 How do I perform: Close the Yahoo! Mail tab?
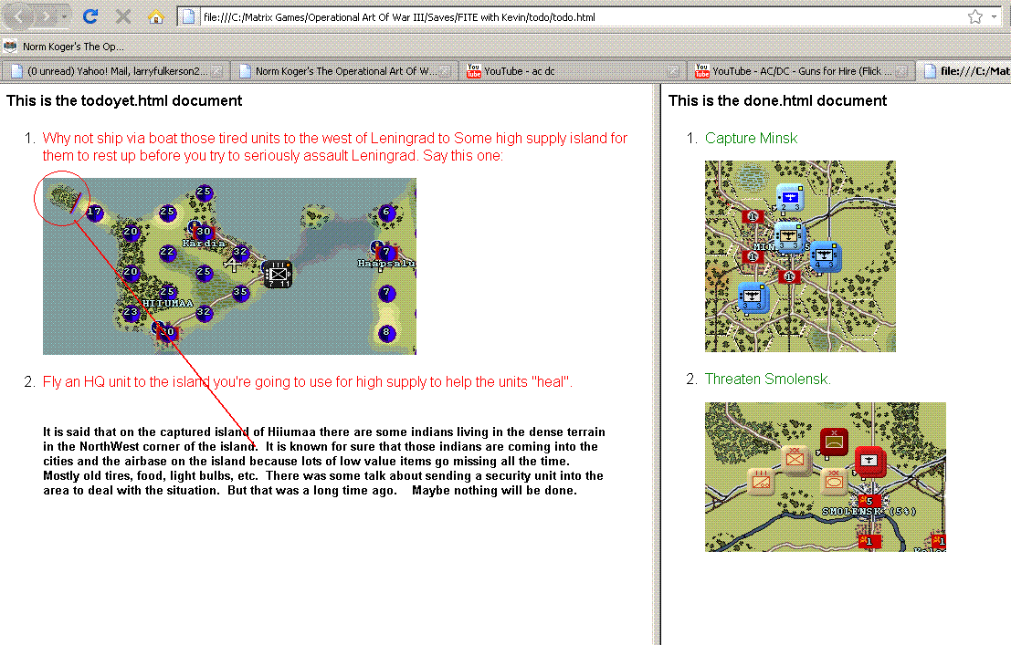[216, 71]
